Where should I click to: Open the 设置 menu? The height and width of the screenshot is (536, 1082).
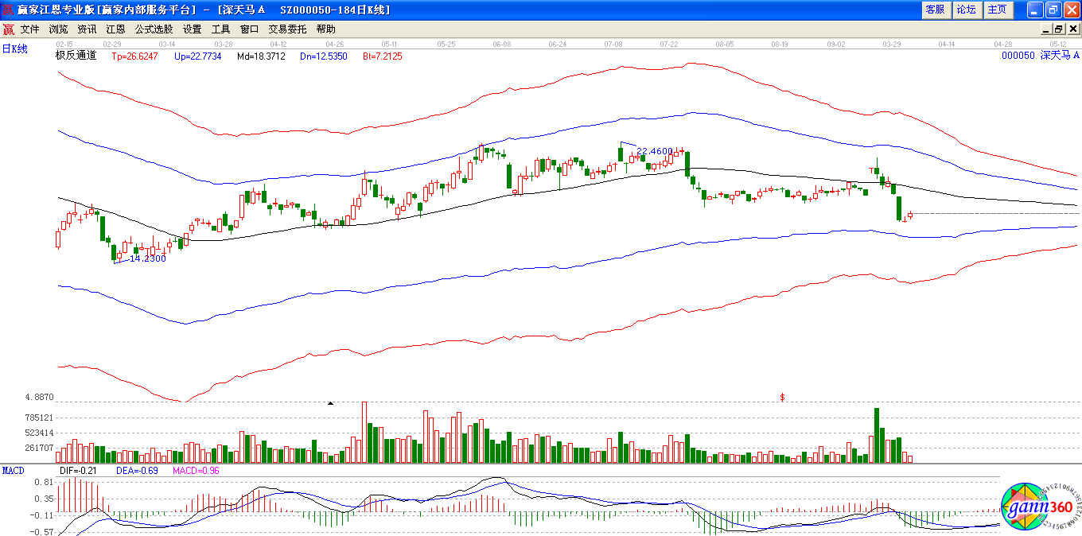[192, 29]
